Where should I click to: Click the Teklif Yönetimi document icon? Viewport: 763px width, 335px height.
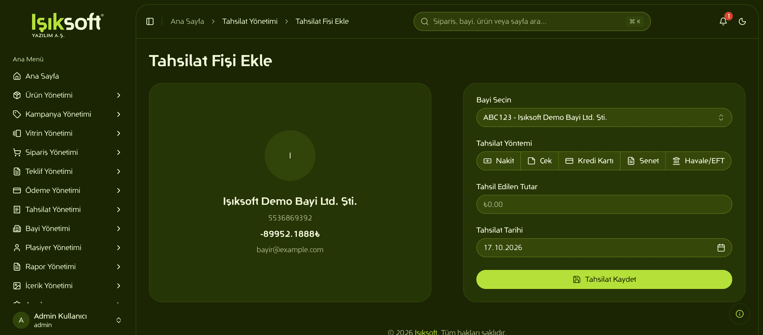click(x=17, y=172)
